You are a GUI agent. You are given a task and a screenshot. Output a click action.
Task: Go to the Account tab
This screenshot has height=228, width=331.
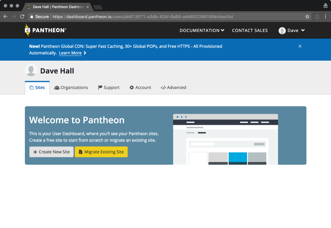tap(140, 88)
